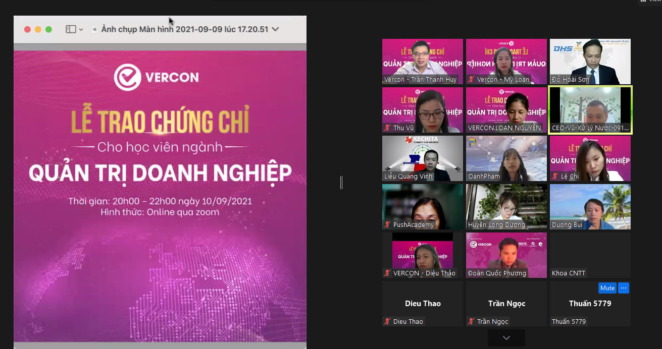This screenshot has width=662, height=349.
Task: Click muted mic icon beside VERCON - Diệu Thảo
Action: (387, 273)
